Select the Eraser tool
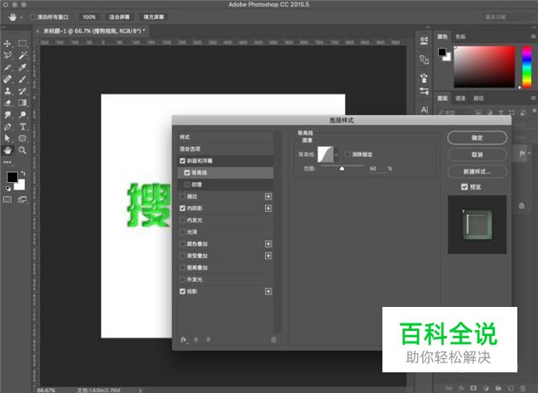 (7, 103)
